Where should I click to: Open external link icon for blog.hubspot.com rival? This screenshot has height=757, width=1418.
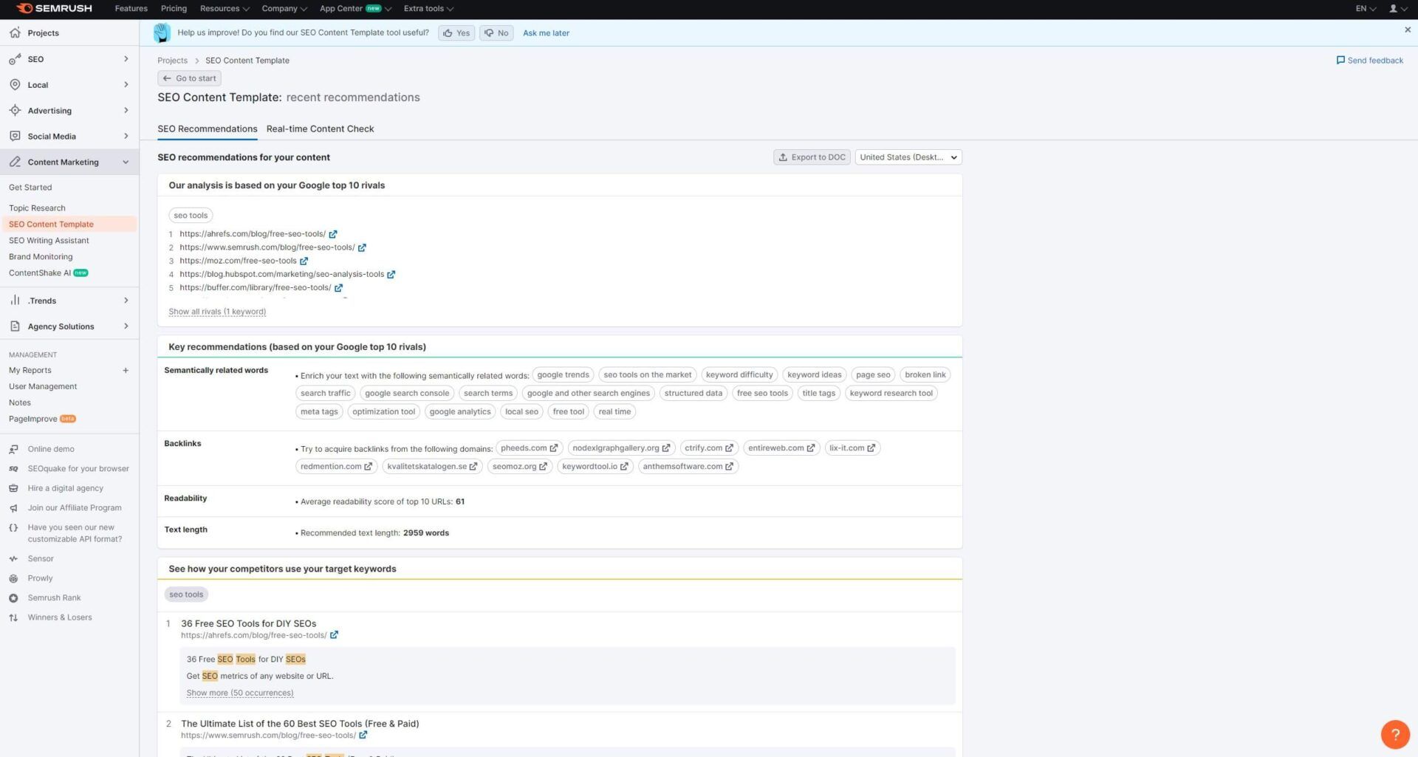391,275
